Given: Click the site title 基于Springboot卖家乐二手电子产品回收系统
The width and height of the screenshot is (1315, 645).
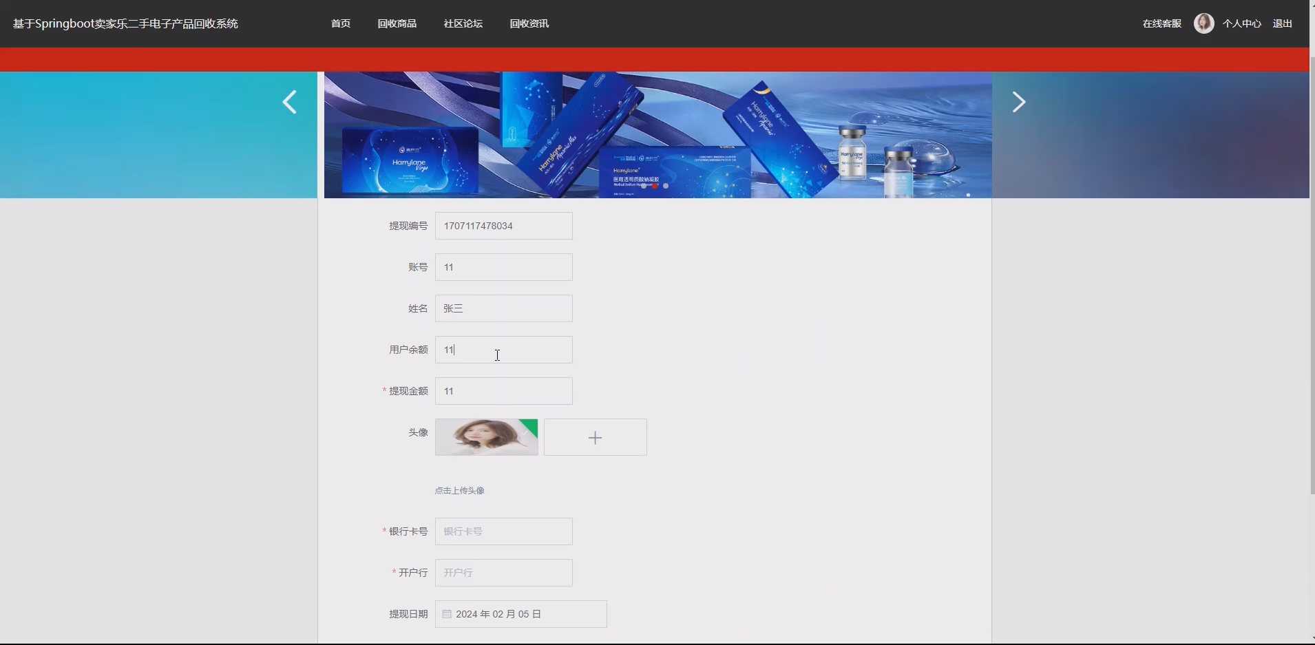Looking at the screenshot, I should (x=125, y=23).
